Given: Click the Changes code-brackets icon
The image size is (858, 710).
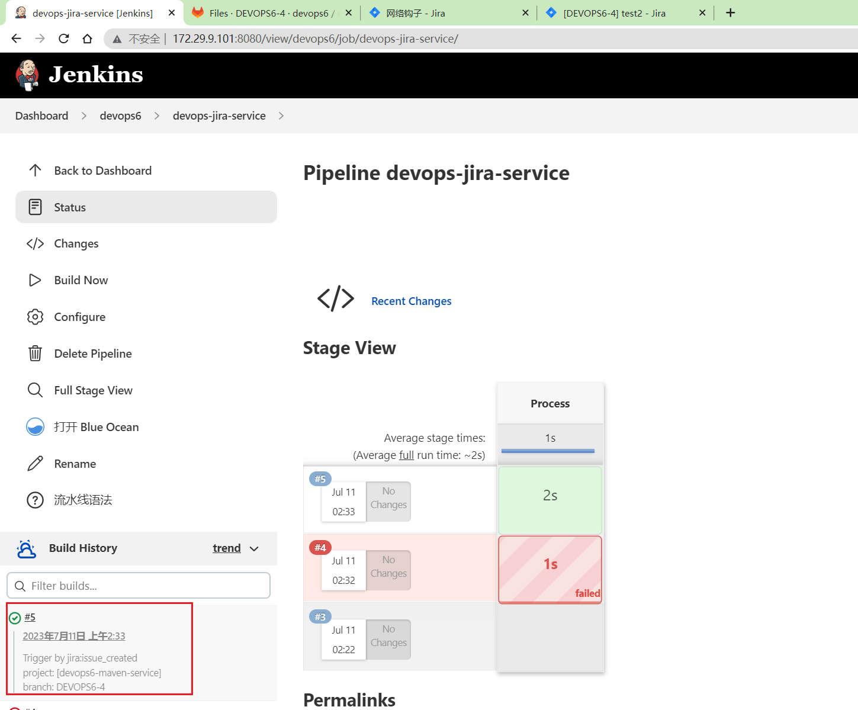Looking at the screenshot, I should (35, 243).
